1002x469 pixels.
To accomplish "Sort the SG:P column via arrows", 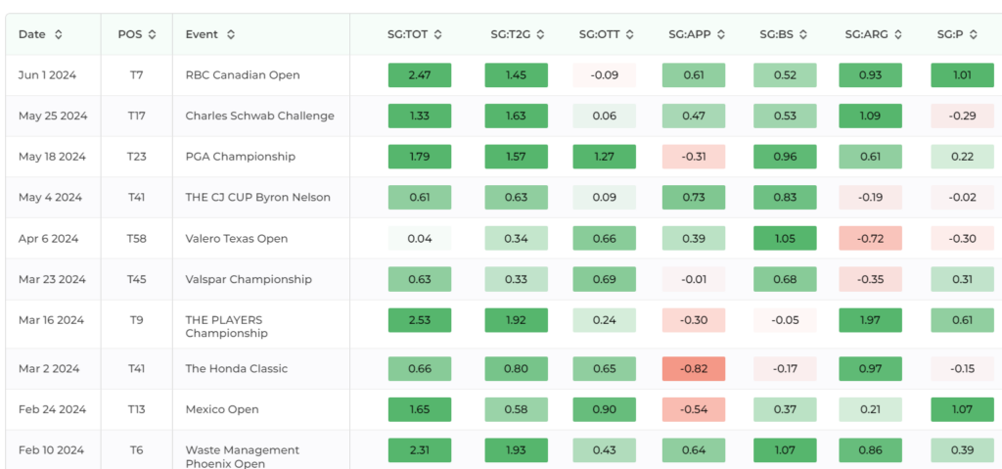I will click(x=974, y=34).
